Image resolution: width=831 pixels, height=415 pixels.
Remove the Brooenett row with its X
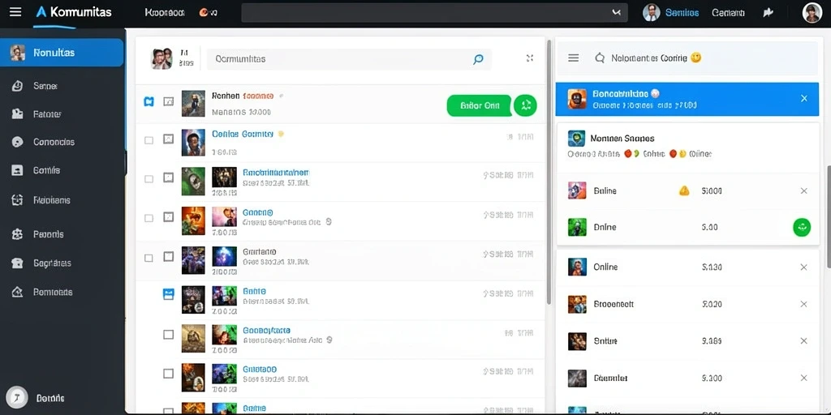click(x=803, y=305)
